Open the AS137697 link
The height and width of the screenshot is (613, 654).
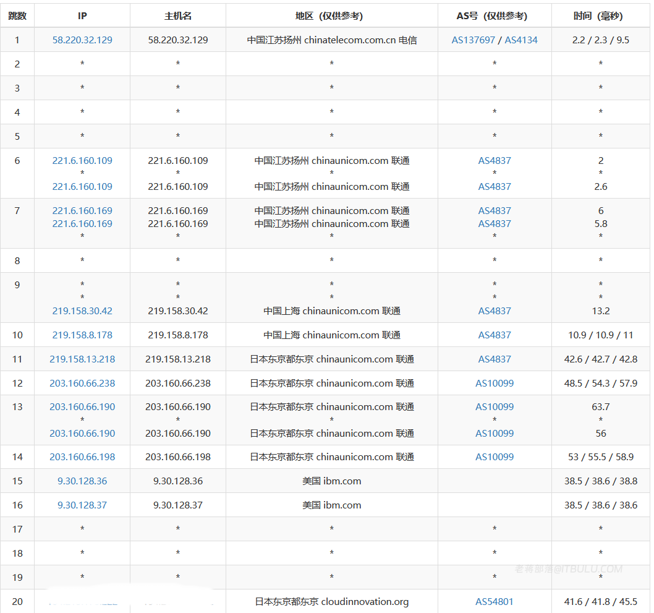[473, 40]
